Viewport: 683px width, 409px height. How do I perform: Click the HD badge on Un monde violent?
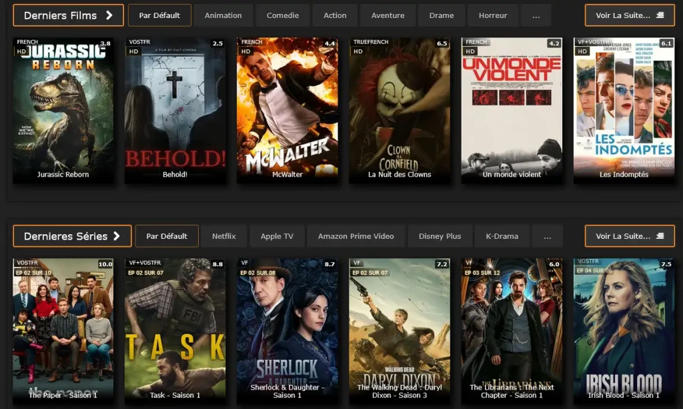pyautogui.click(x=470, y=51)
